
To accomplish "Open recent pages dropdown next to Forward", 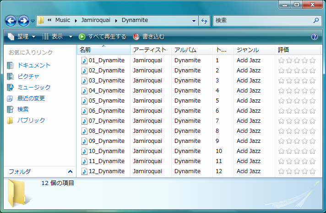I will coord(33,21).
